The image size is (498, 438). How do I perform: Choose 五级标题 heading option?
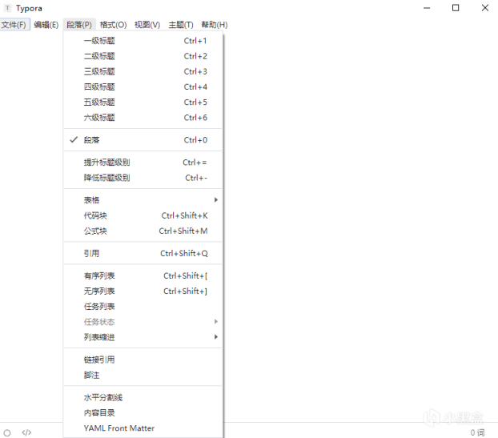(143, 102)
